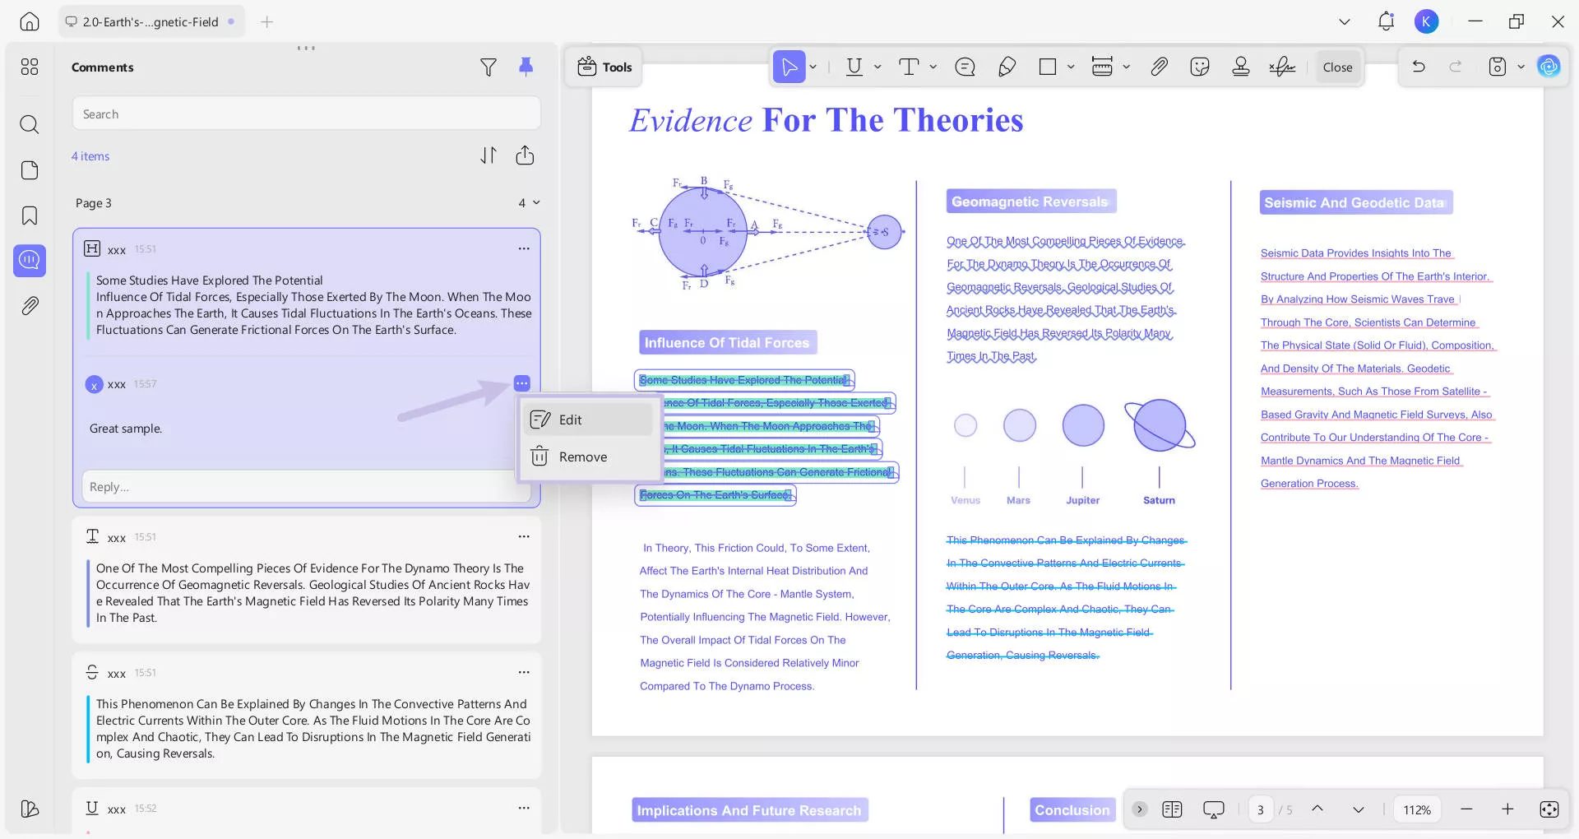Select the text comment tool
1579x839 pixels.
tap(909, 67)
